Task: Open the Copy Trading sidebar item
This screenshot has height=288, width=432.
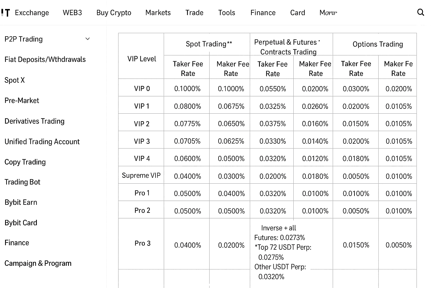Action: point(25,162)
